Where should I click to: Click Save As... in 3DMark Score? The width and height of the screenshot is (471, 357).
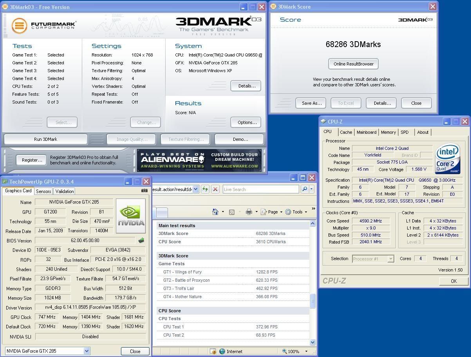(312, 103)
